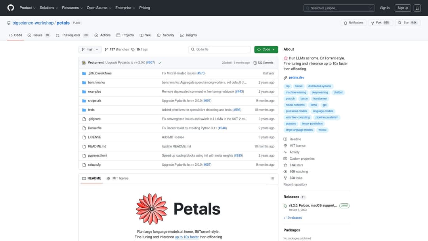
Task: Click the fork icon beside 558 forks
Action: point(285,178)
